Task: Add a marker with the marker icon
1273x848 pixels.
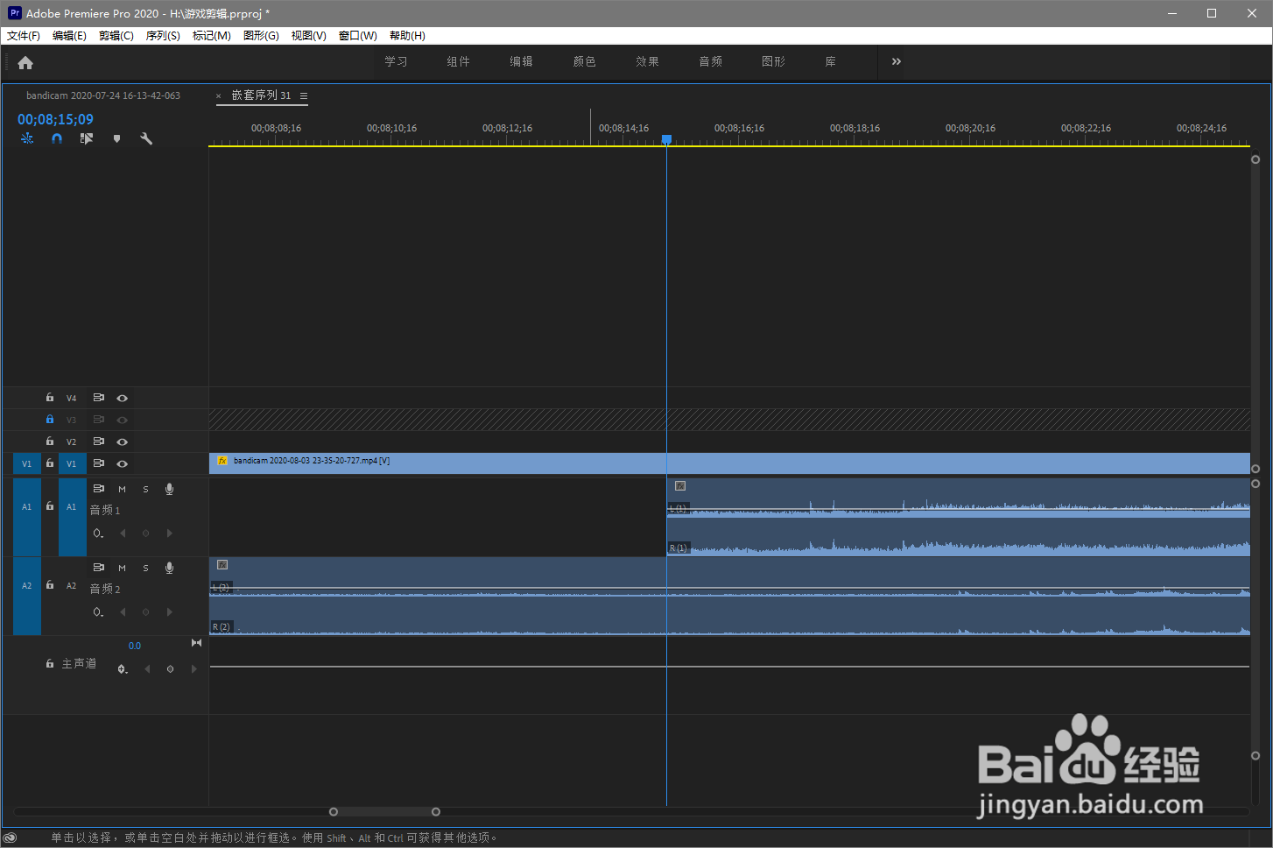Action: coord(116,138)
